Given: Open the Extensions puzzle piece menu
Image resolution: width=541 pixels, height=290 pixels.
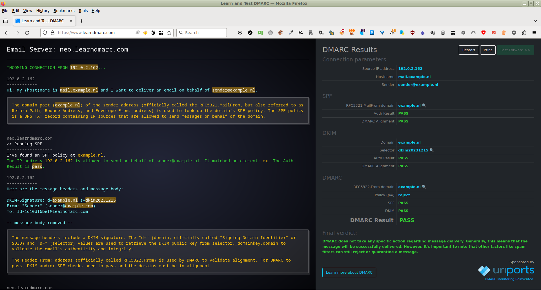Looking at the screenshot, I should 524,33.
